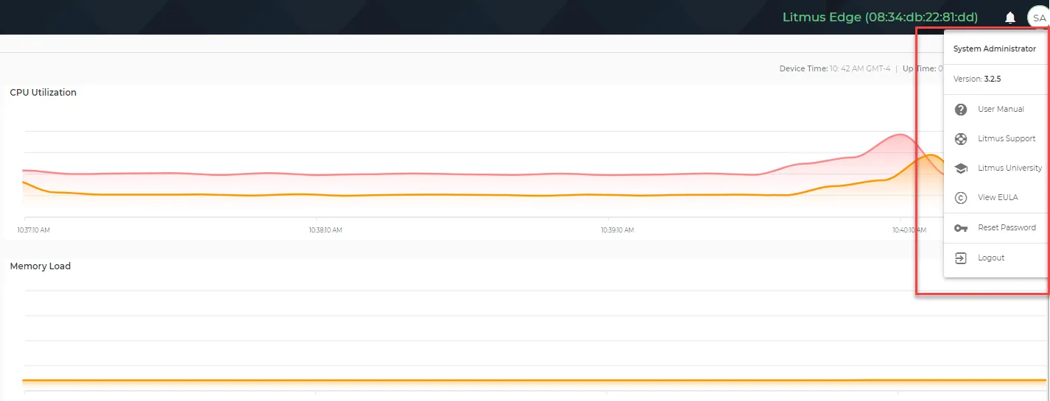Click the View EULA copyright icon
Viewport: 1050px width, 401px height.
click(x=960, y=198)
